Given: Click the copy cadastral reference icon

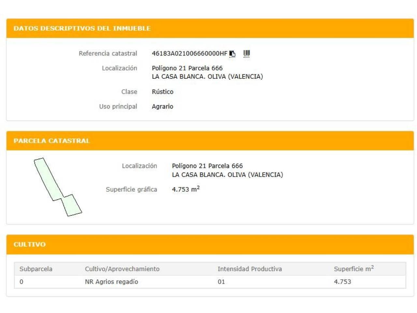Looking at the screenshot, I should click(x=232, y=53).
